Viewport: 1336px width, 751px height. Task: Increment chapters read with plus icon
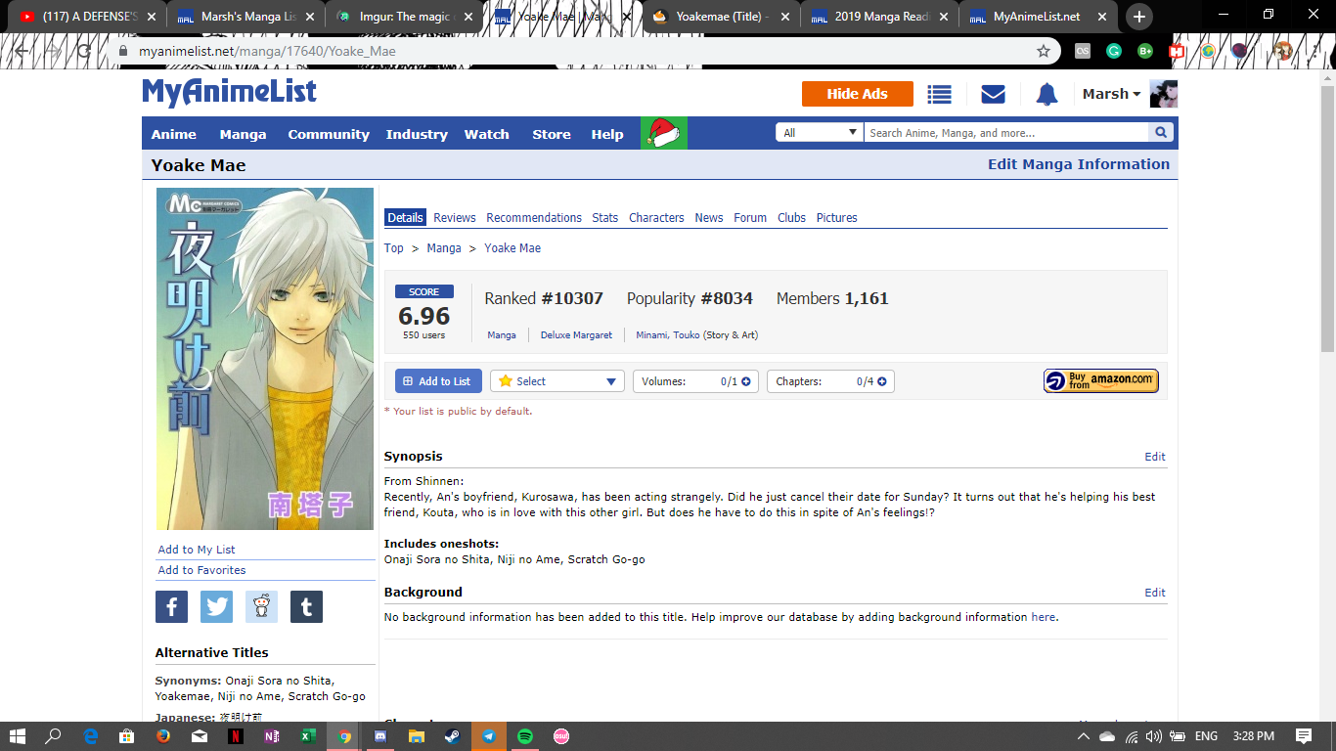pos(881,381)
